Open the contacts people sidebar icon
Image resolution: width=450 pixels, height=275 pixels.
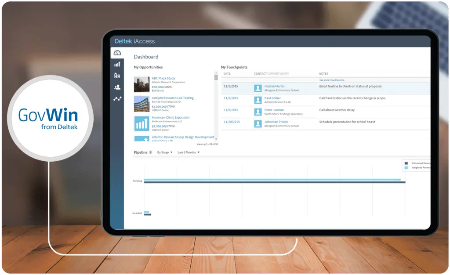[117, 87]
